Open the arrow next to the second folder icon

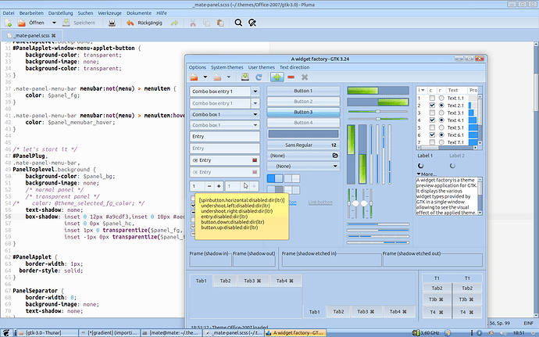[x=229, y=77]
